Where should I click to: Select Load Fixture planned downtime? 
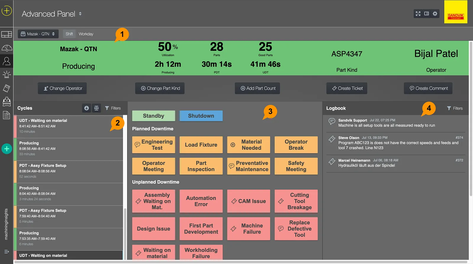201,145
